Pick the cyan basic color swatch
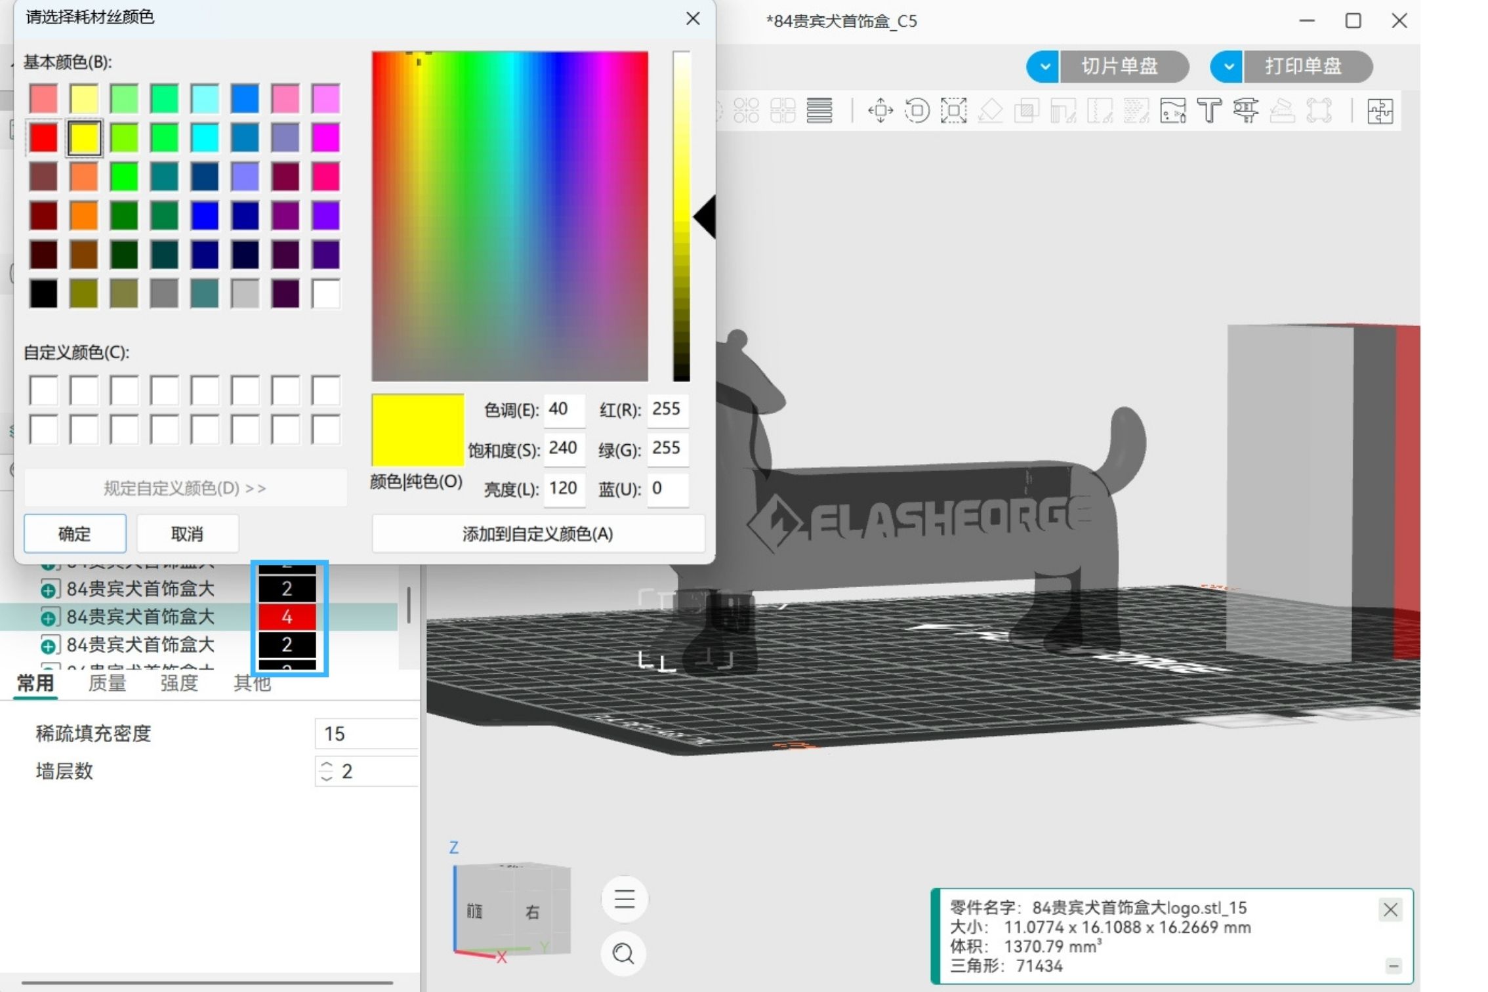 (x=205, y=138)
